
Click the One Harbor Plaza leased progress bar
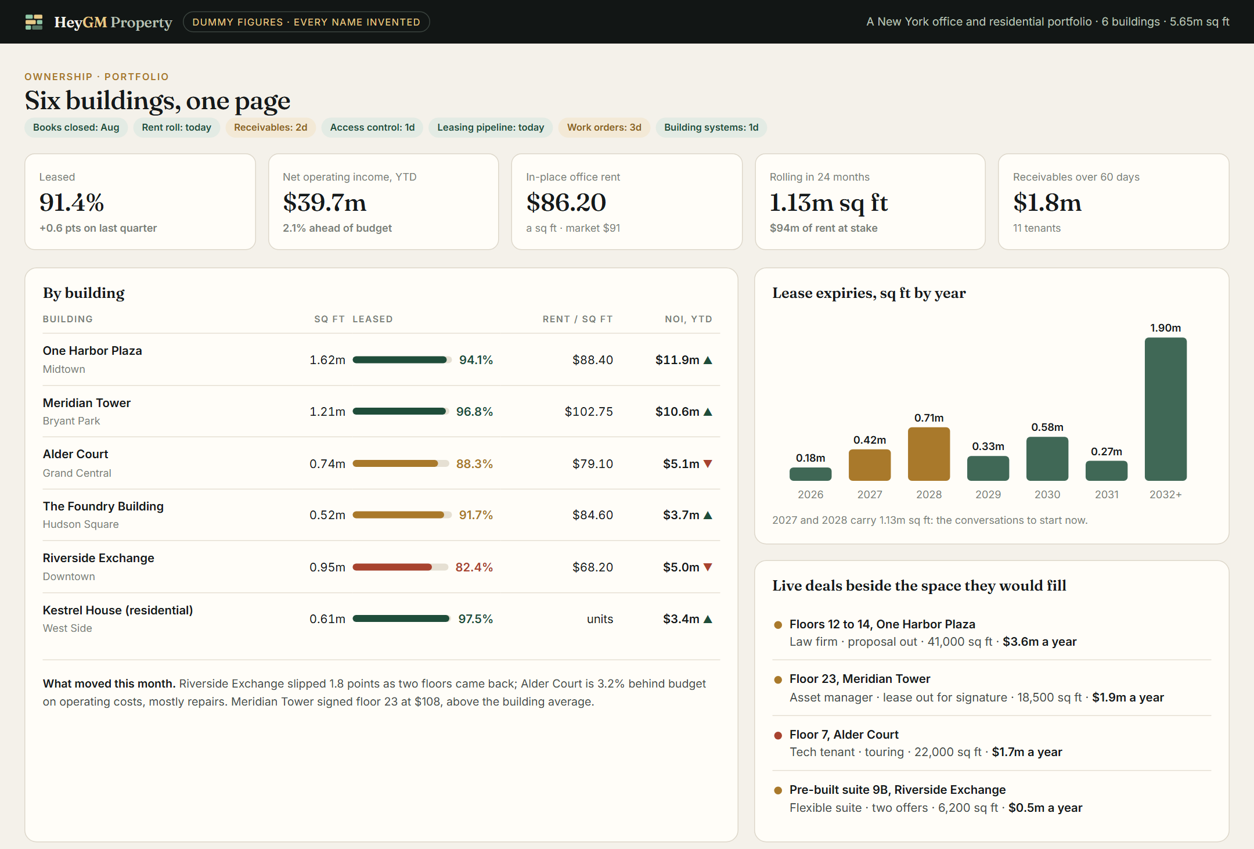pyautogui.click(x=402, y=360)
